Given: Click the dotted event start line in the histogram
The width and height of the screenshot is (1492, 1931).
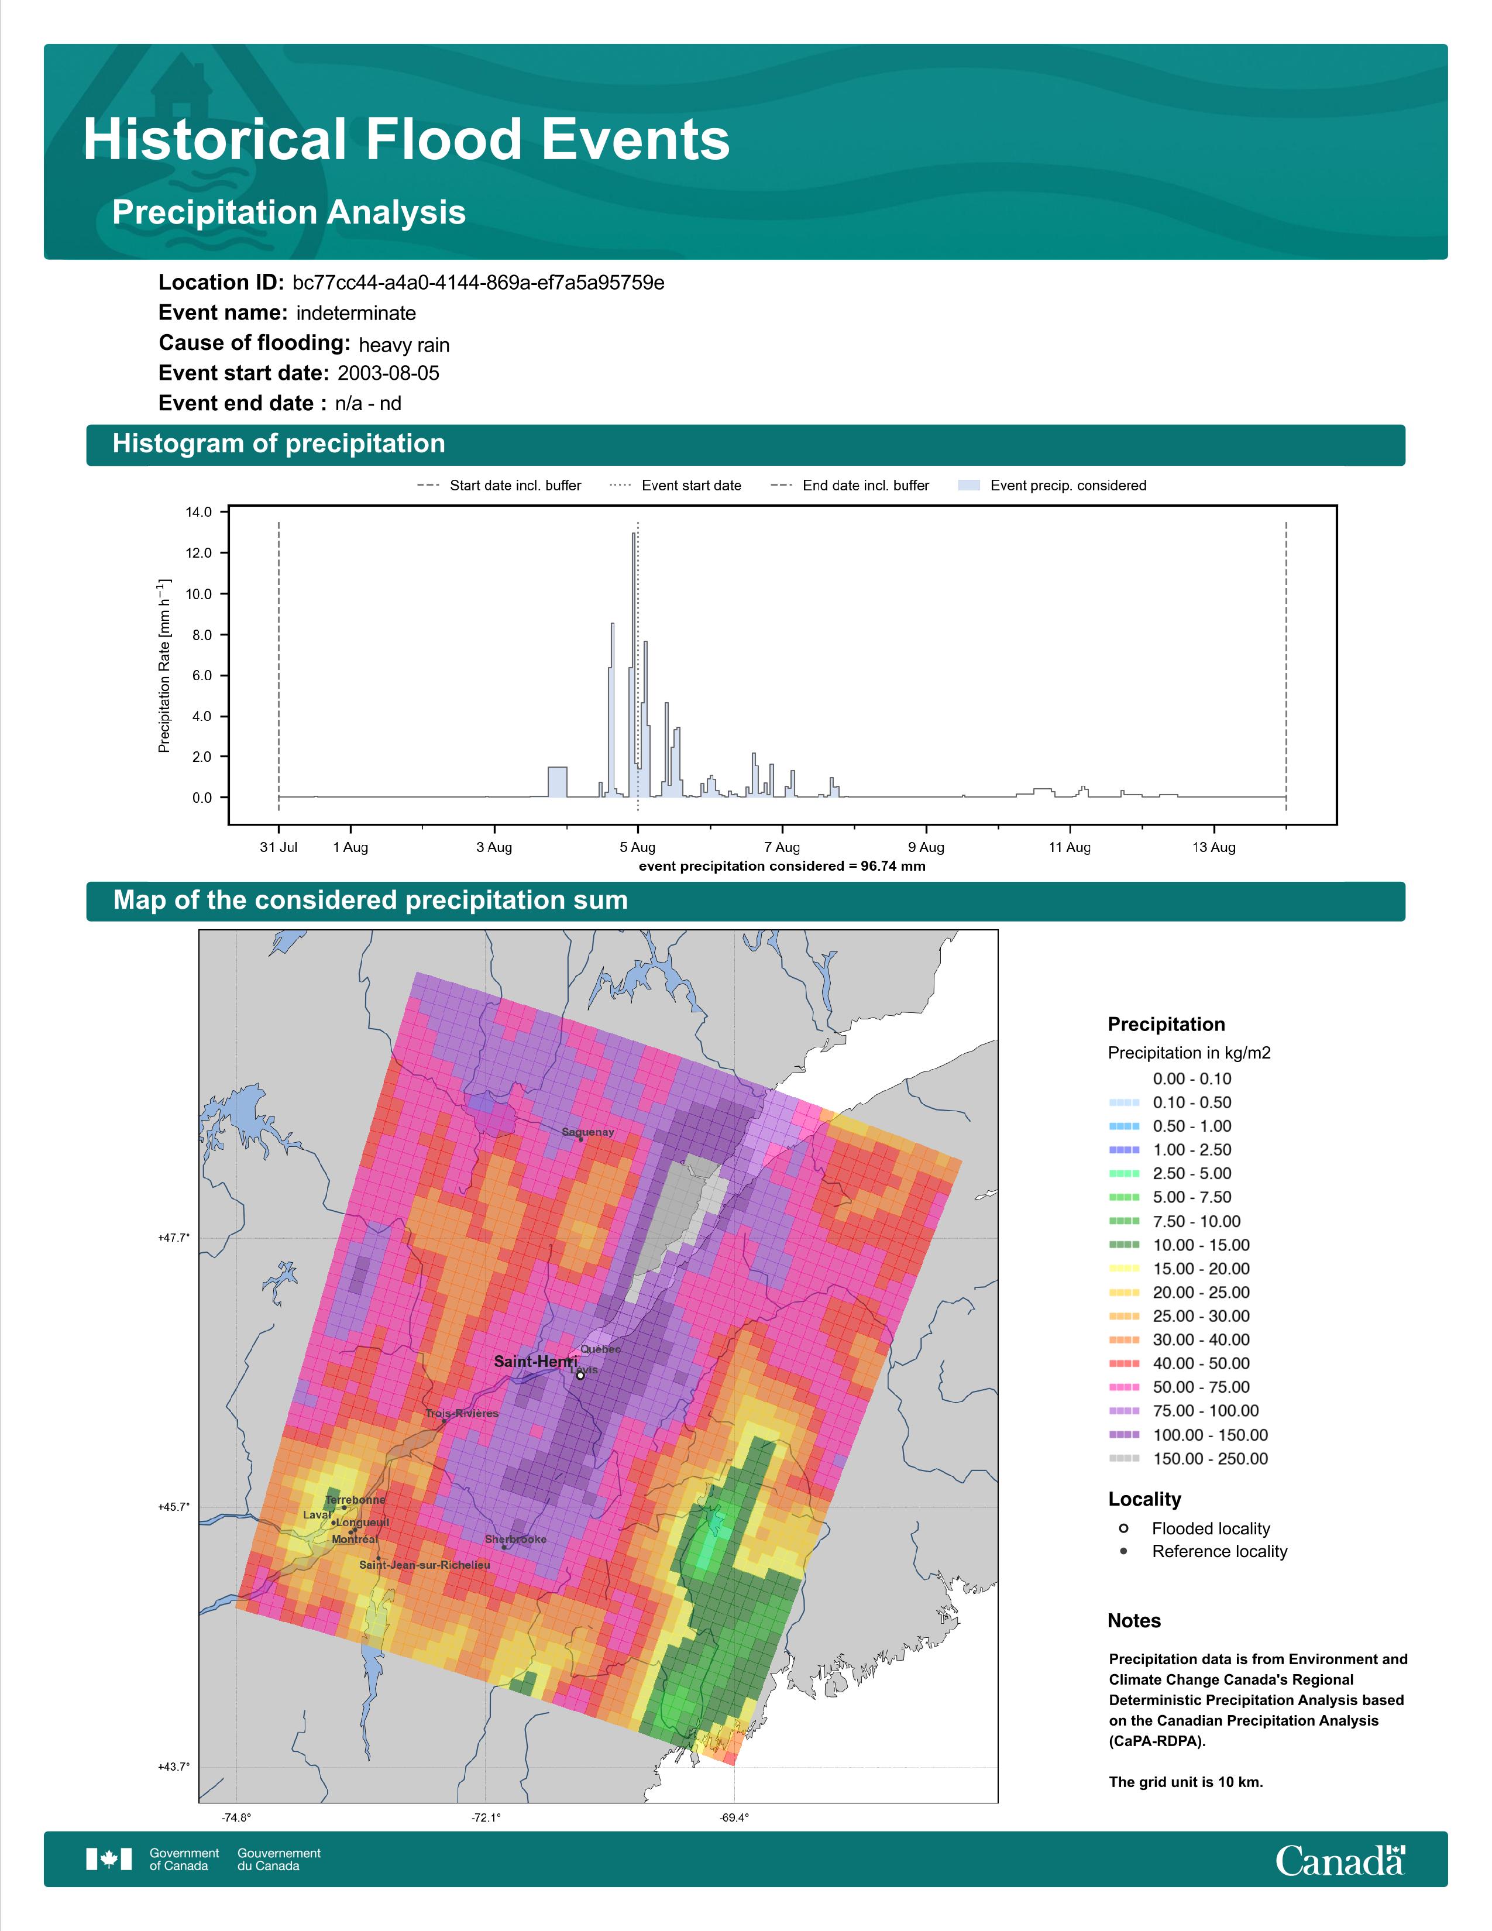Looking at the screenshot, I should click(638, 666).
